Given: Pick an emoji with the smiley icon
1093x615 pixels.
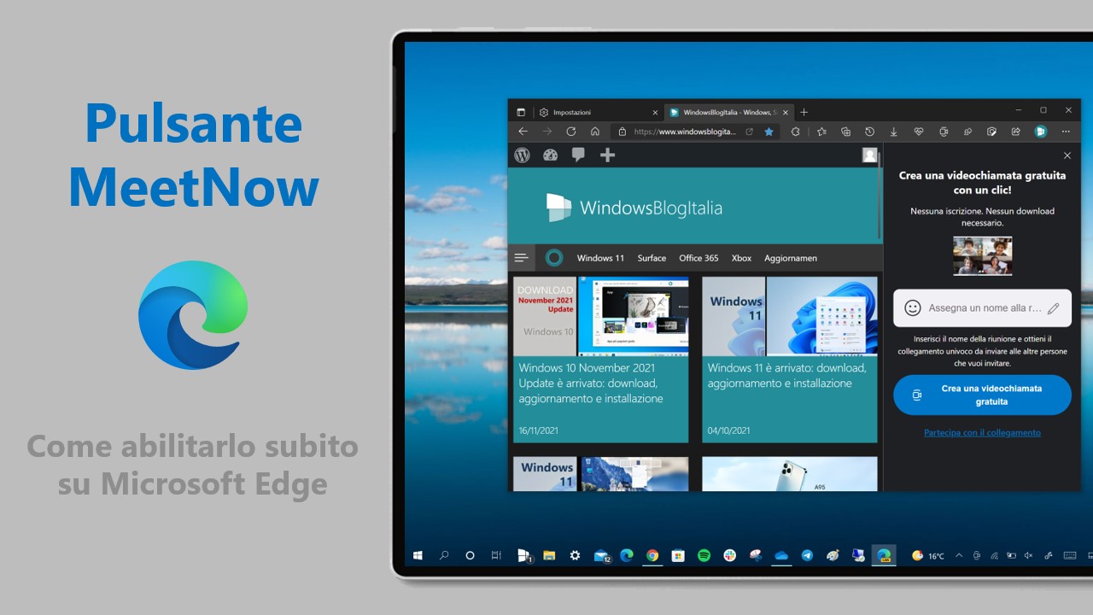Looking at the screenshot, I should (913, 307).
